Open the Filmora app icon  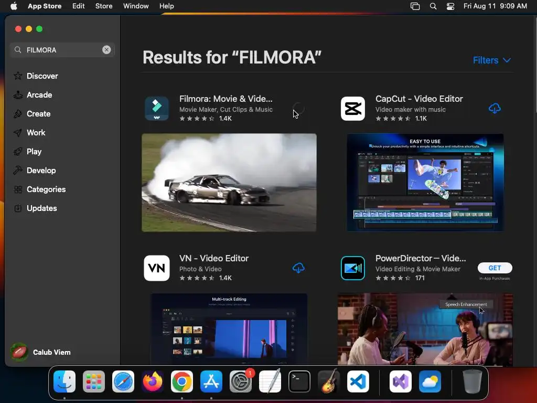point(156,108)
